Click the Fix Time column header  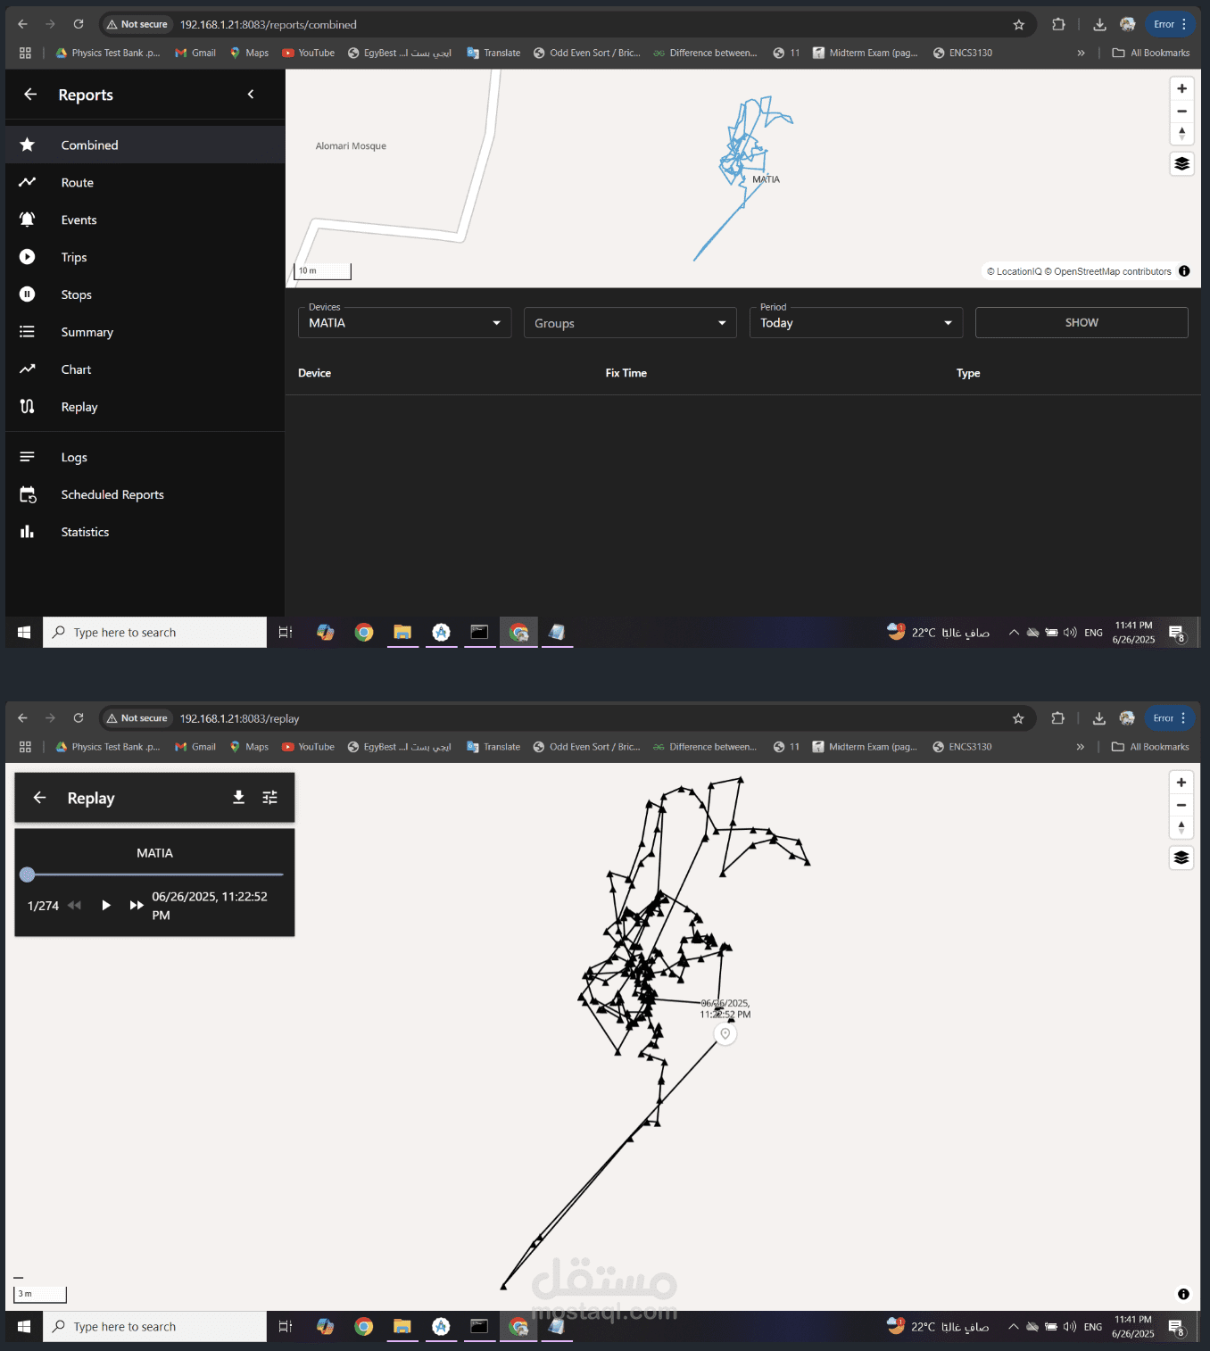pyautogui.click(x=626, y=373)
